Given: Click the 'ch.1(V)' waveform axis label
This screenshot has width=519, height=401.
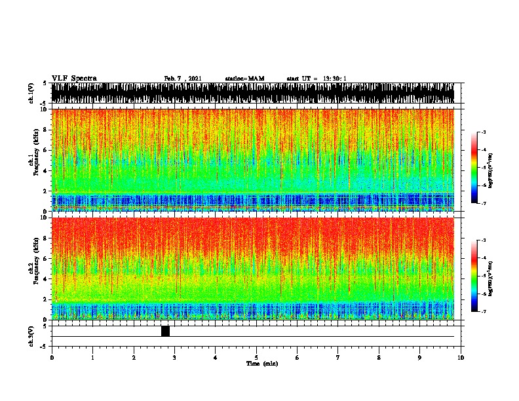Looking at the screenshot, I should click(x=31, y=93).
